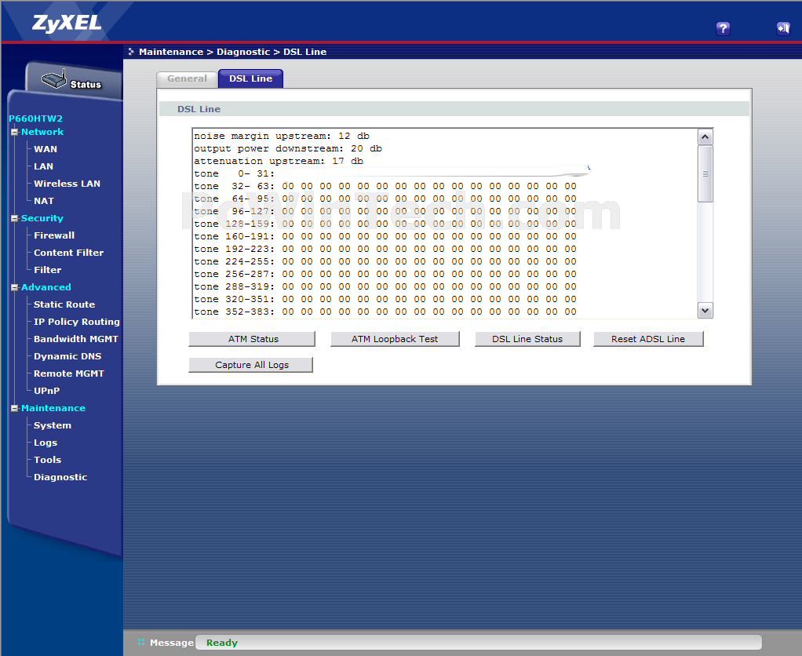
Task: Click the Maintenance section label
Action: click(53, 408)
